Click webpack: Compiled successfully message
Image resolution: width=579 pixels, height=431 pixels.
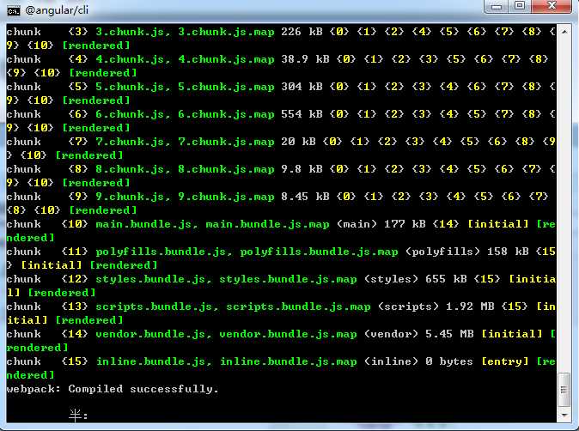(x=113, y=389)
